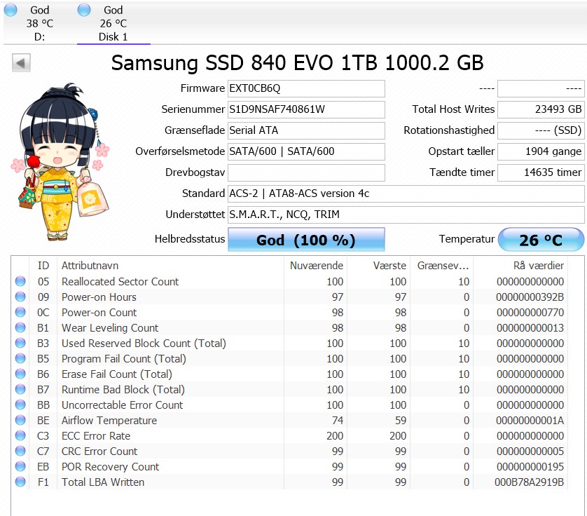Click the Opstart tæller value 1904 gange
Image resolution: width=587 pixels, height=516 pixels.
[x=541, y=151]
